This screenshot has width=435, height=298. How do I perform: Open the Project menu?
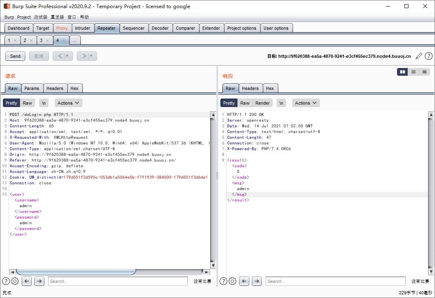click(x=24, y=17)
